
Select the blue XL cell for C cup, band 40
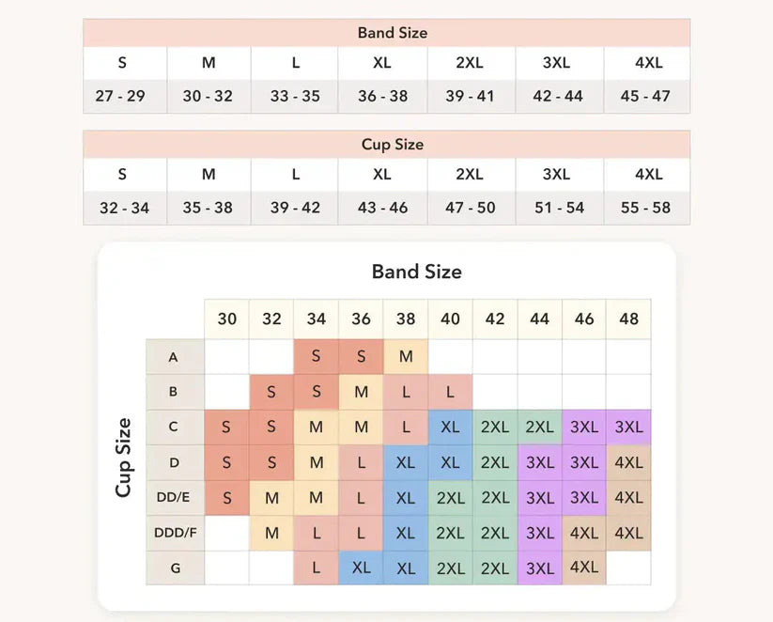450,428
